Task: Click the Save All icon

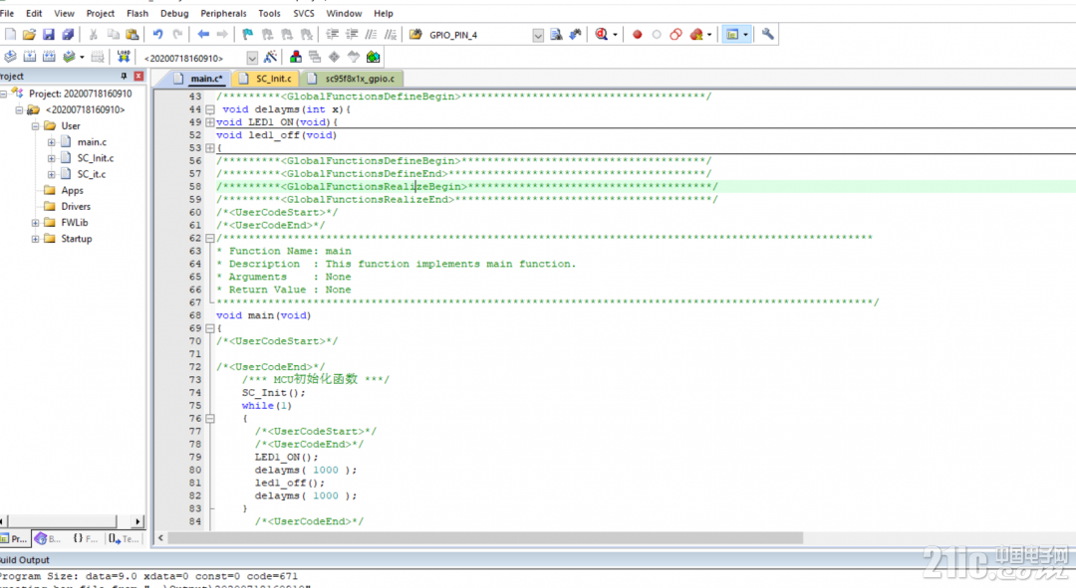Action: (x=68, y=34)
